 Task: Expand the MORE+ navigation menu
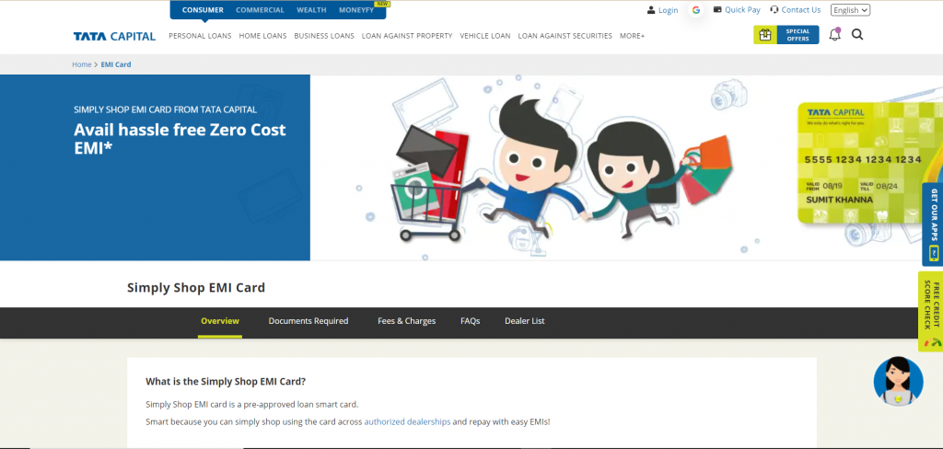coord(632,36)
